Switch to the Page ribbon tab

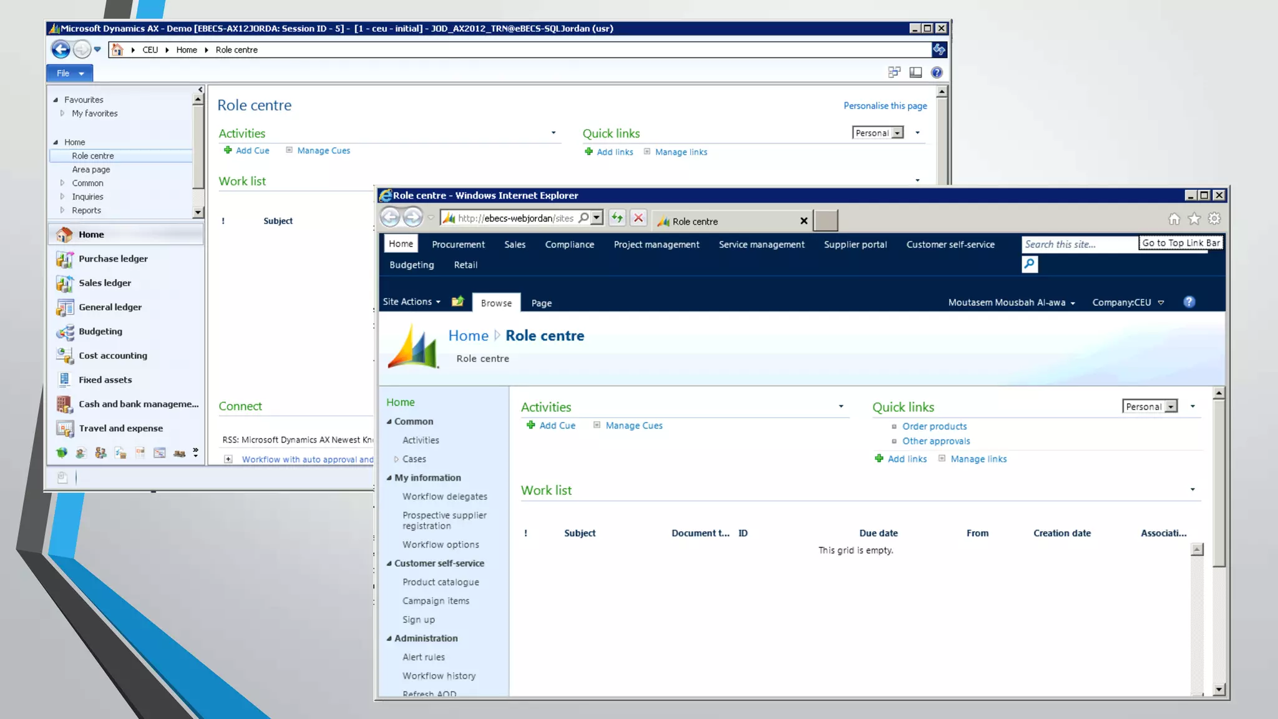click(x=541, y=303)
